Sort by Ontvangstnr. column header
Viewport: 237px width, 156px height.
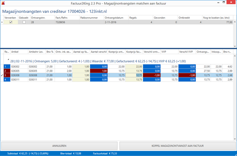point(42,18)
